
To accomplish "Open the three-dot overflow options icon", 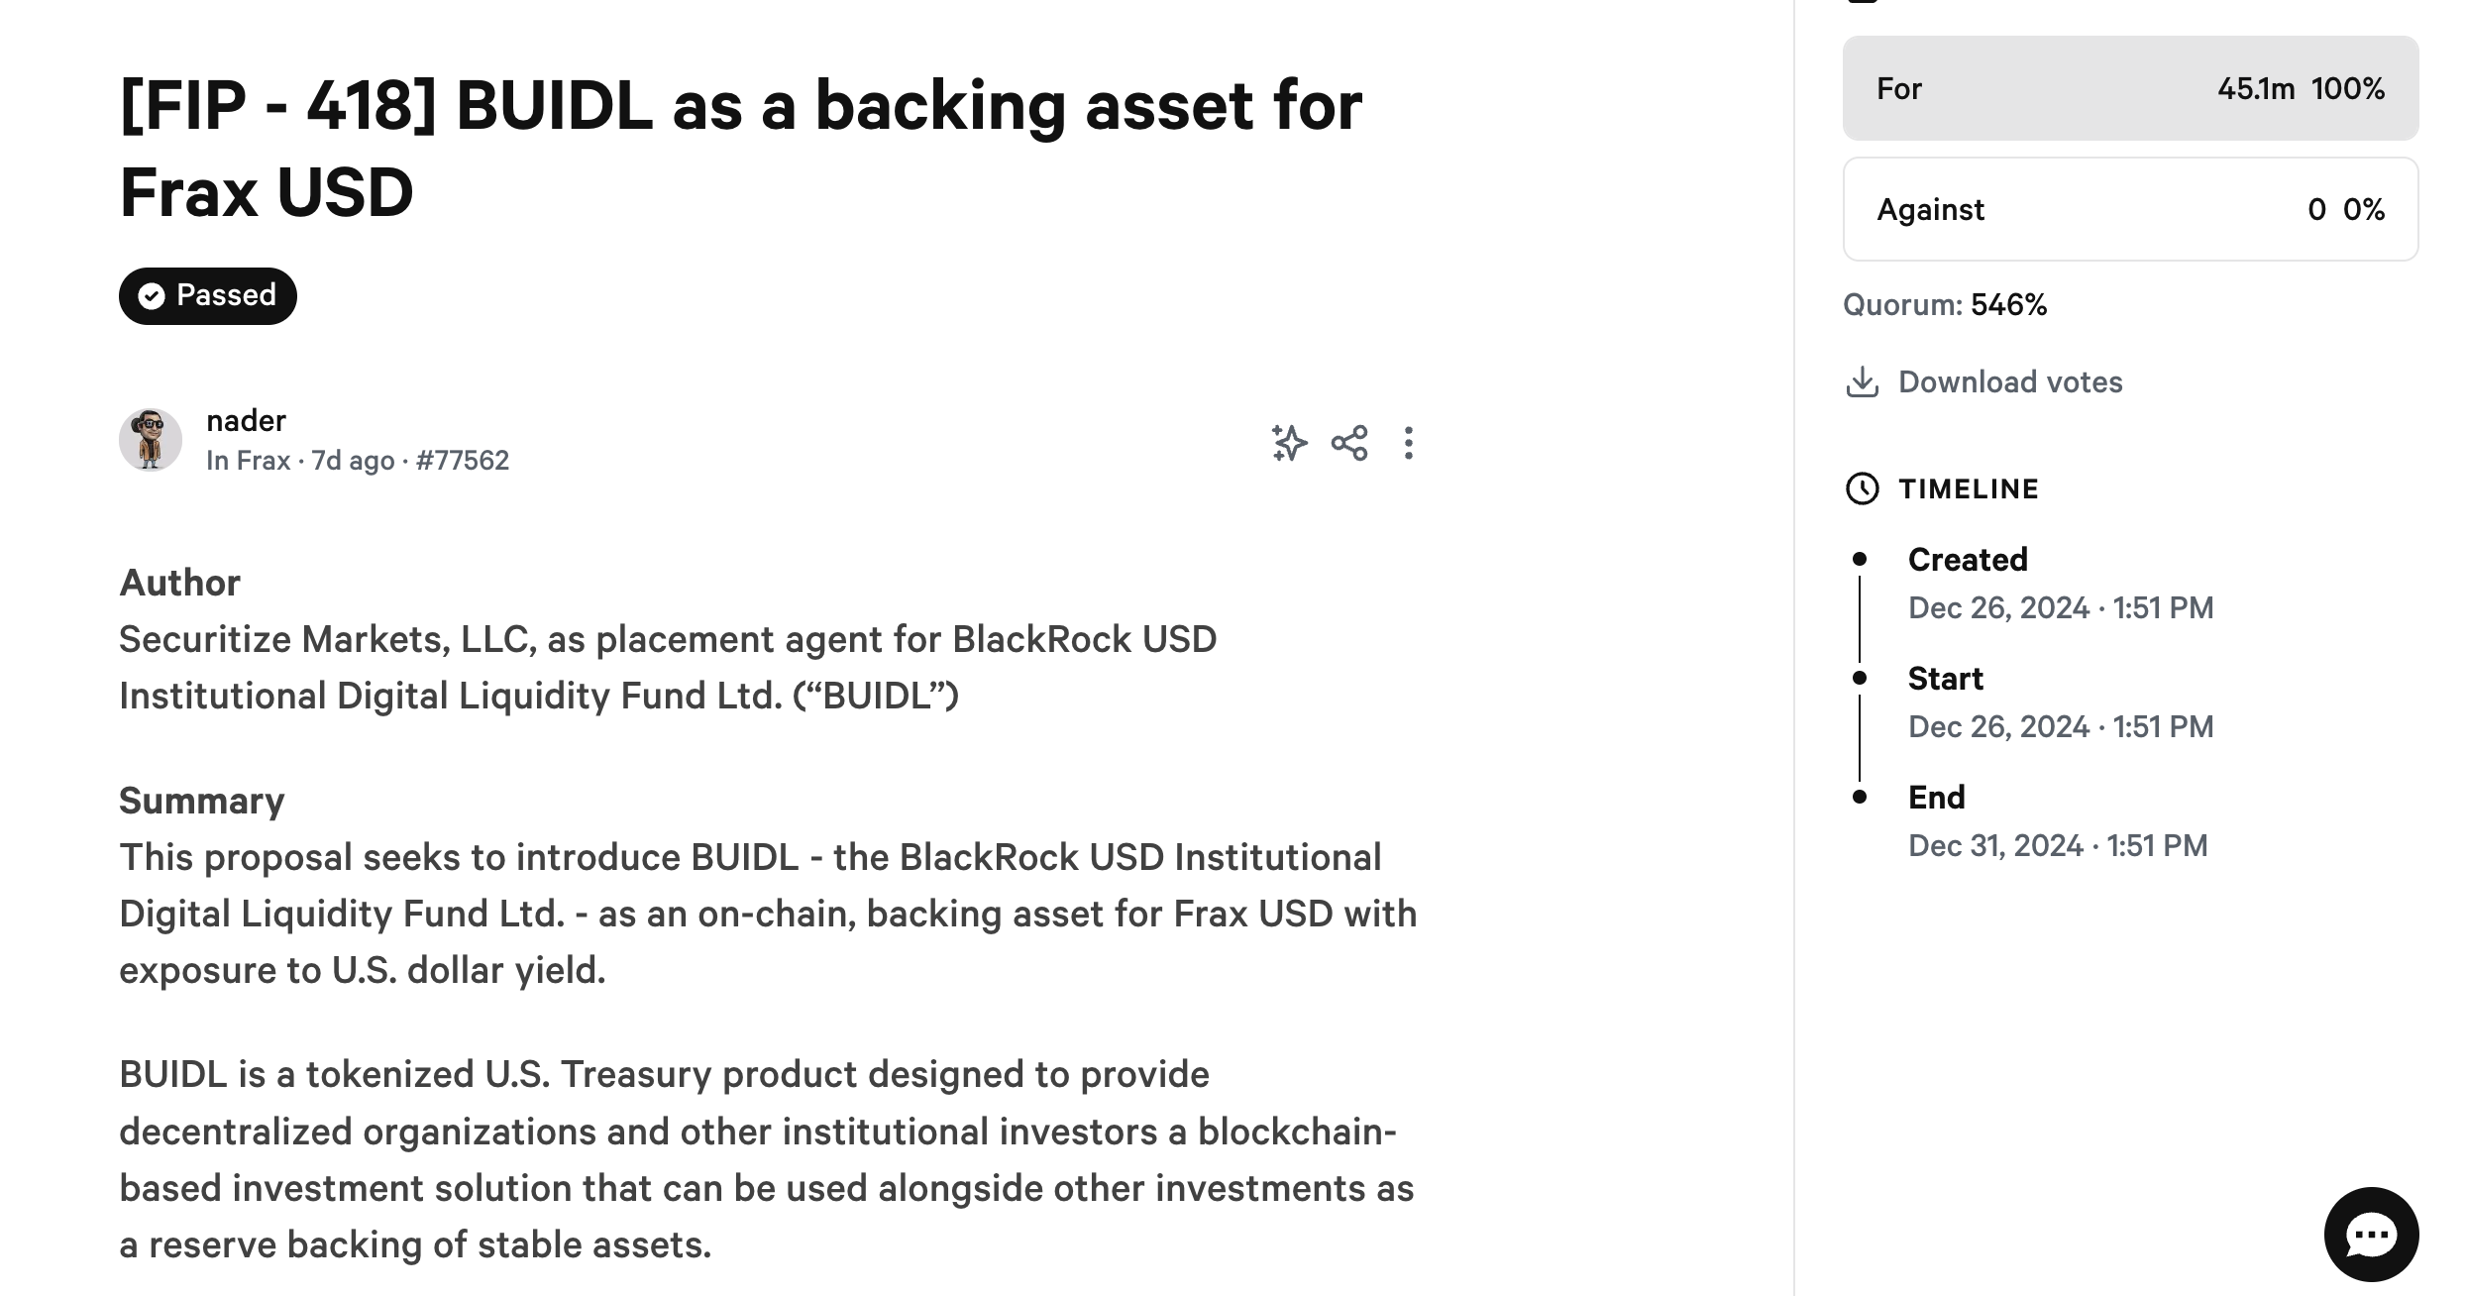I will tap(1409, 444).
